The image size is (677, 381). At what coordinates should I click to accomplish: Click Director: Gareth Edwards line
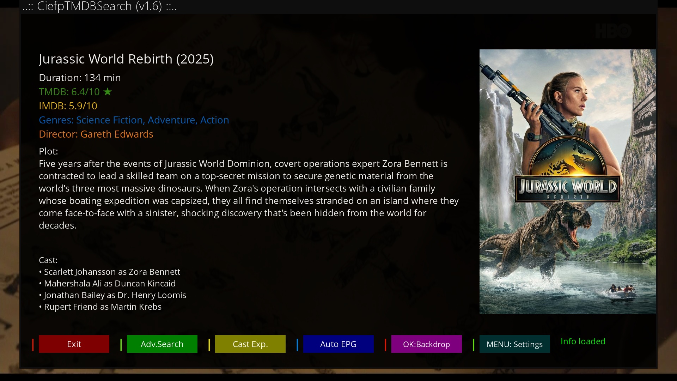[96, 134]
